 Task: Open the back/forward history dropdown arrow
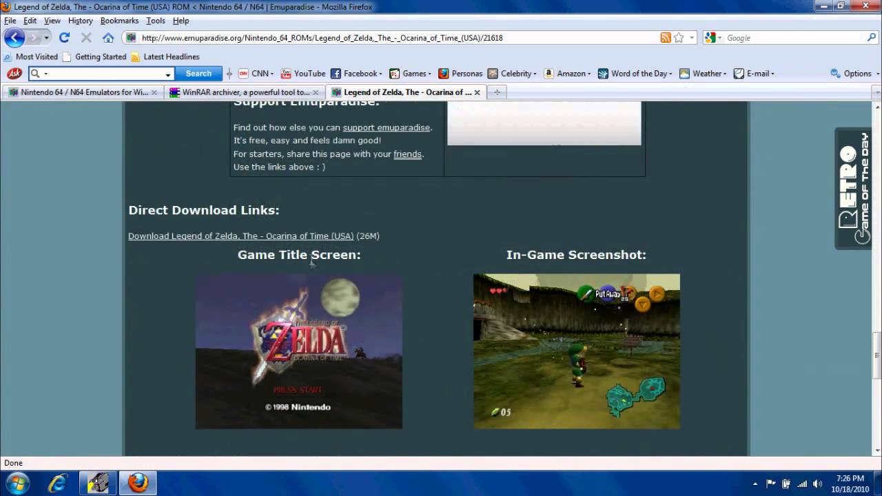tap(47, 38)
